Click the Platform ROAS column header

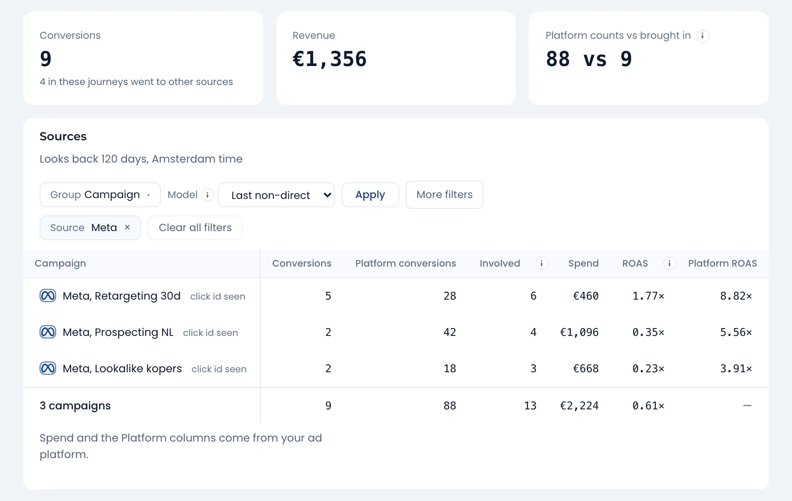click(722, 263)
